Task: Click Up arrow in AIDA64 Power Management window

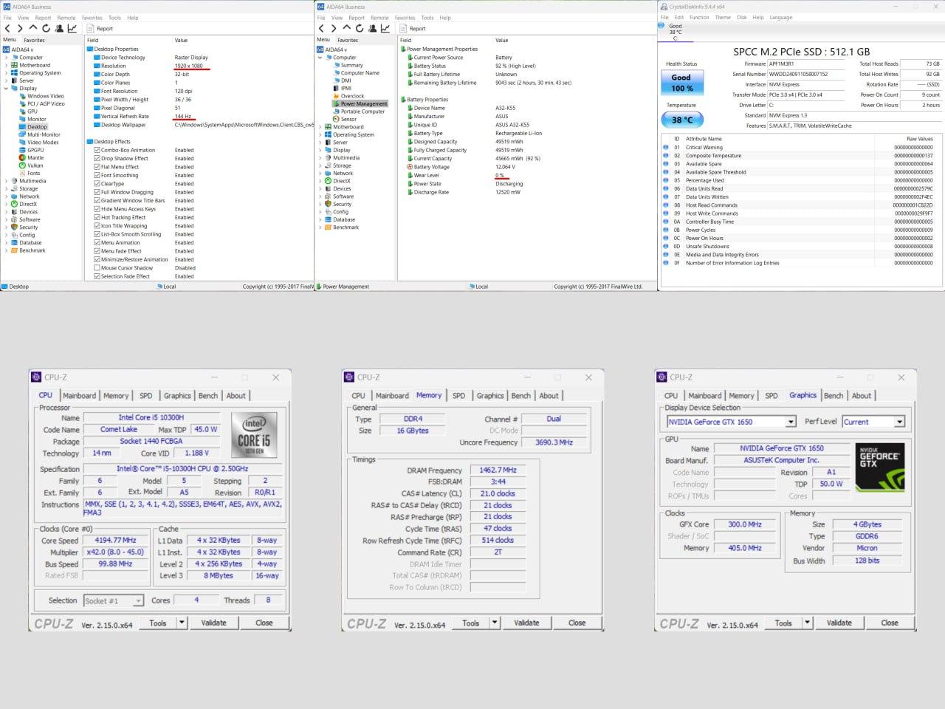Action: tap(346, 28)
